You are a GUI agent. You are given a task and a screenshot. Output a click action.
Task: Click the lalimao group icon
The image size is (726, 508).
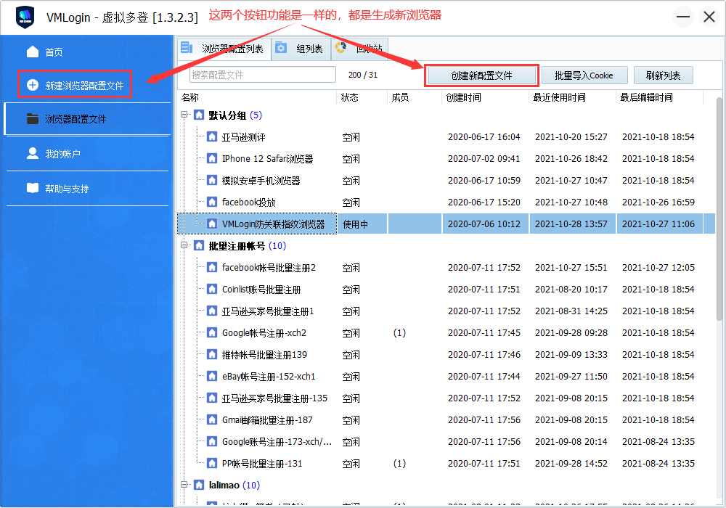[x=199, y=485]
